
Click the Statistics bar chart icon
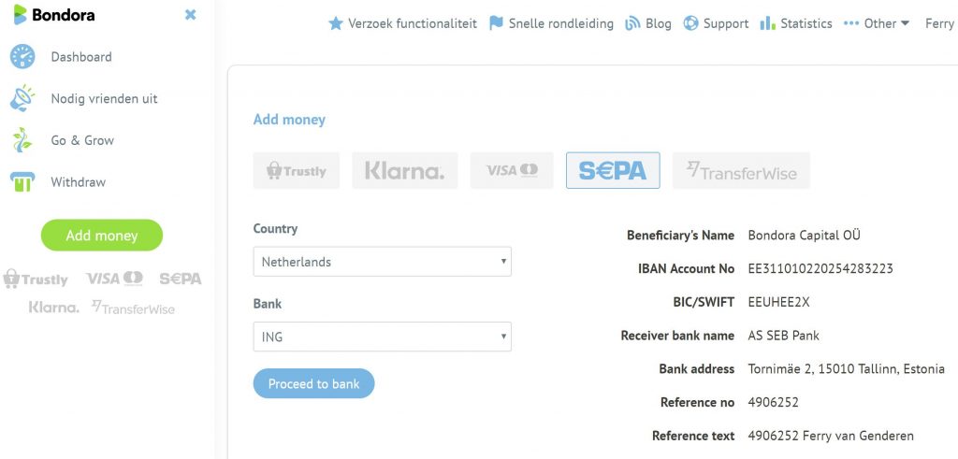[768, 23]
